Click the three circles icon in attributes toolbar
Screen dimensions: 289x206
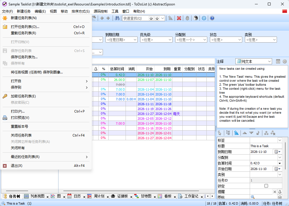click(266, 133)
